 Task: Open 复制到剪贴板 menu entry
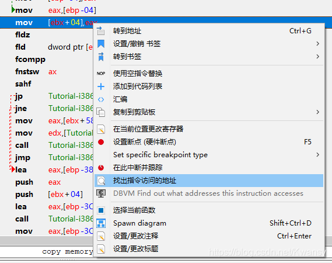coord(209,112)
